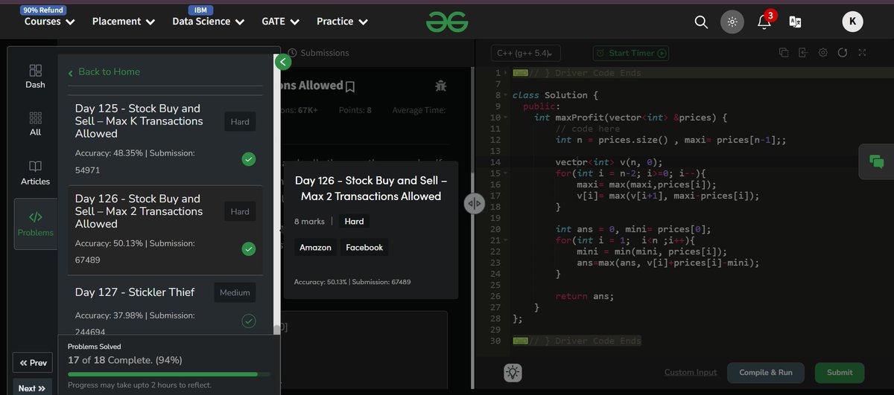
Task: Click completed checkmark on Day 126
Action: [x=249, y=249]
